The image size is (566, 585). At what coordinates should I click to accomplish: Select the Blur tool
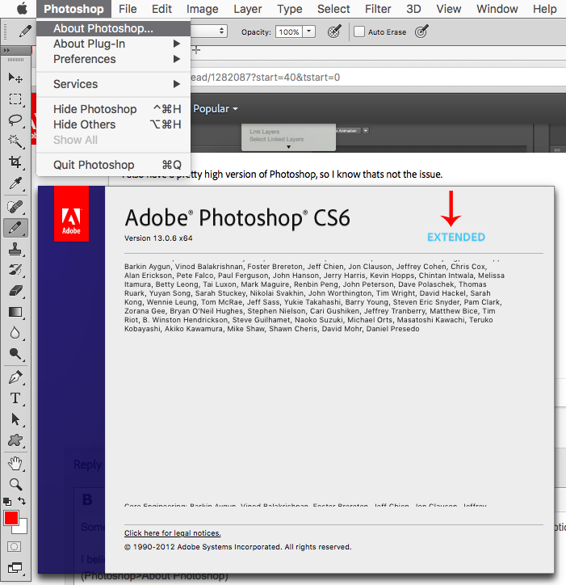coord(15,333)
